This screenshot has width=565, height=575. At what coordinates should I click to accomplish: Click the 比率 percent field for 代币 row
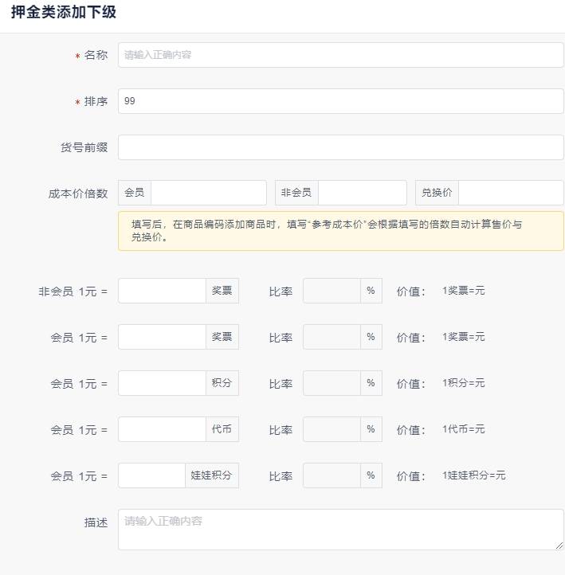(332, 430)
